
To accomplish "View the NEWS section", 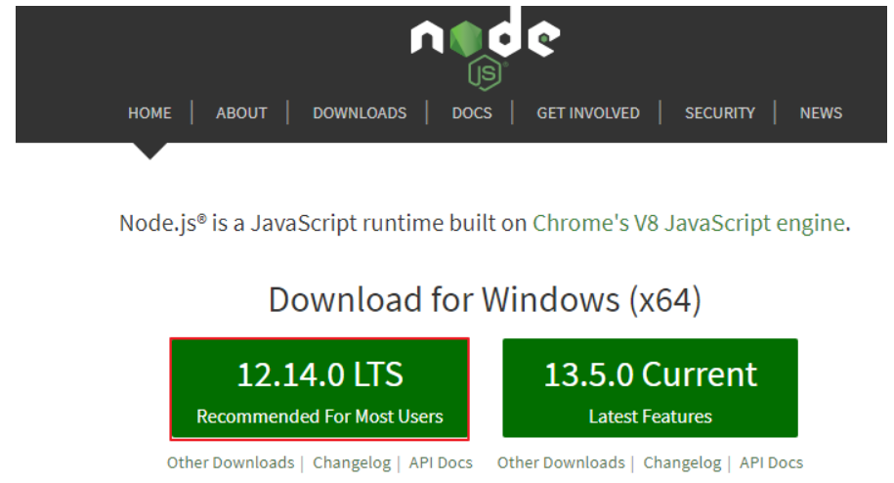I will click(x=821, y=112).
